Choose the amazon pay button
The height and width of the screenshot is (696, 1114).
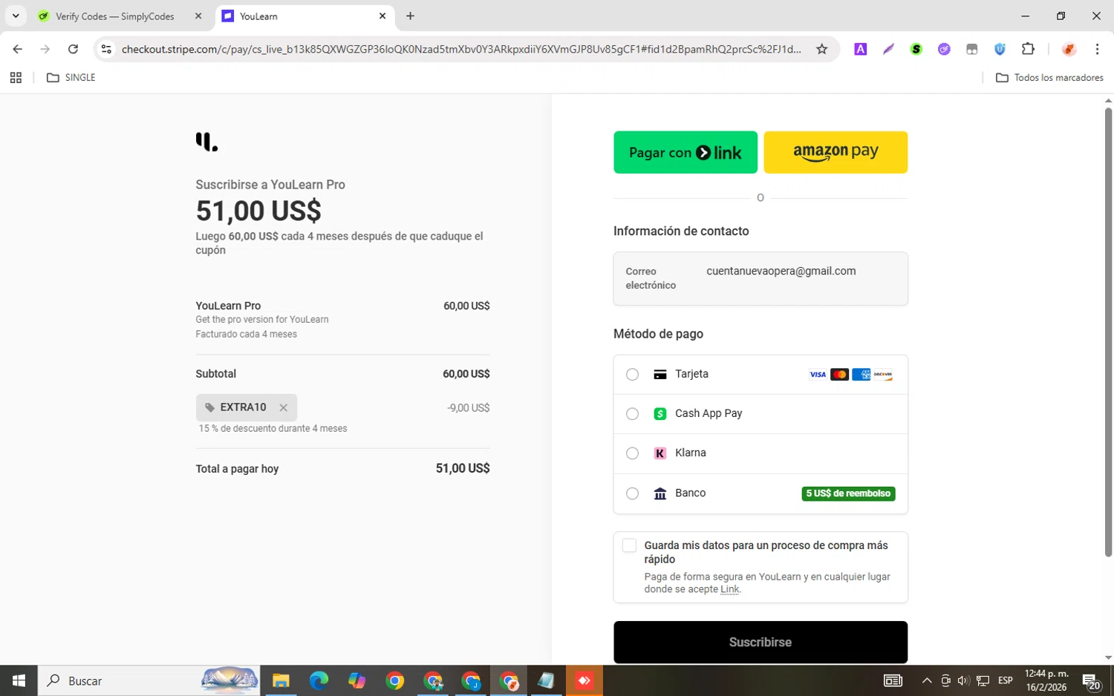pos(835,152)
